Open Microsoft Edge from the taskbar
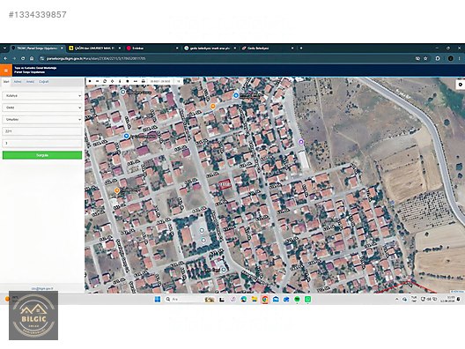This screenshot has width=465, height=349. (244, 299)
